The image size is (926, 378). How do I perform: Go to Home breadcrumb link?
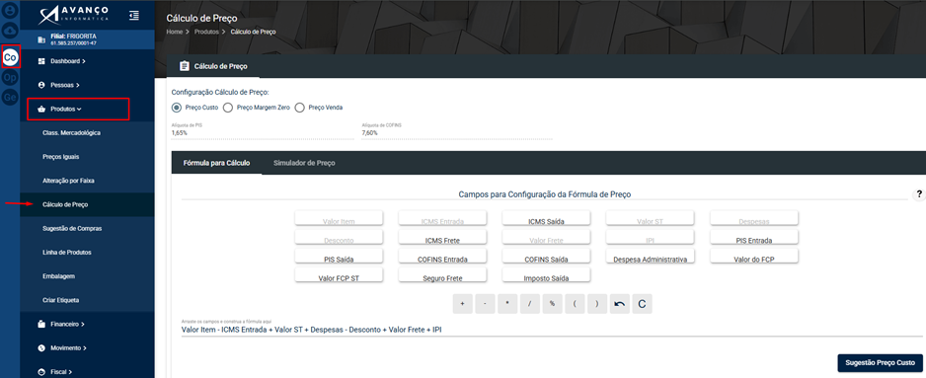(174, 32)
